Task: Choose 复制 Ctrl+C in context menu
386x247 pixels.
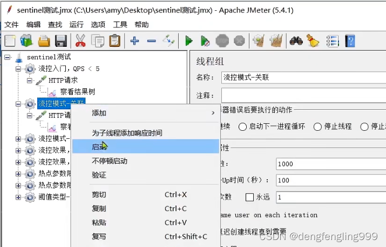Action: 146,208
